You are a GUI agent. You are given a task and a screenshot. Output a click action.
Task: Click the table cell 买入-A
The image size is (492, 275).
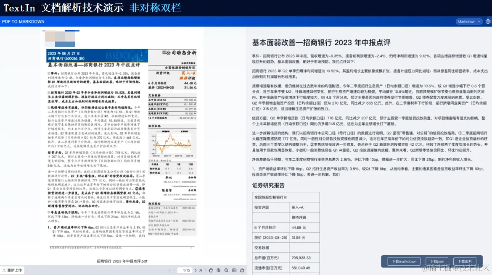click(x=304, y=207)
